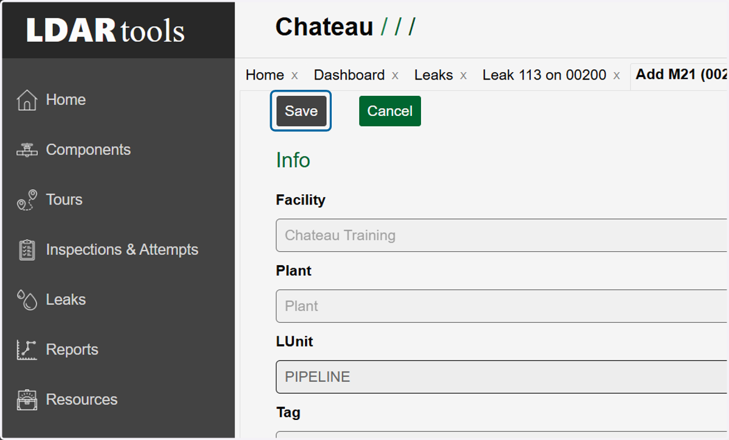Screen dimensions: 729x440
Task: Open Reports in the sidebar
Action: click(x=72, y=350)
